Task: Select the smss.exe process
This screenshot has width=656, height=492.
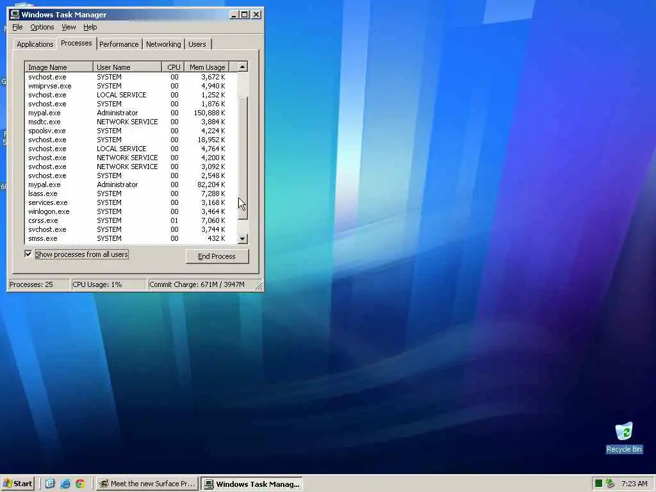Action: click(x=131, y=238)
